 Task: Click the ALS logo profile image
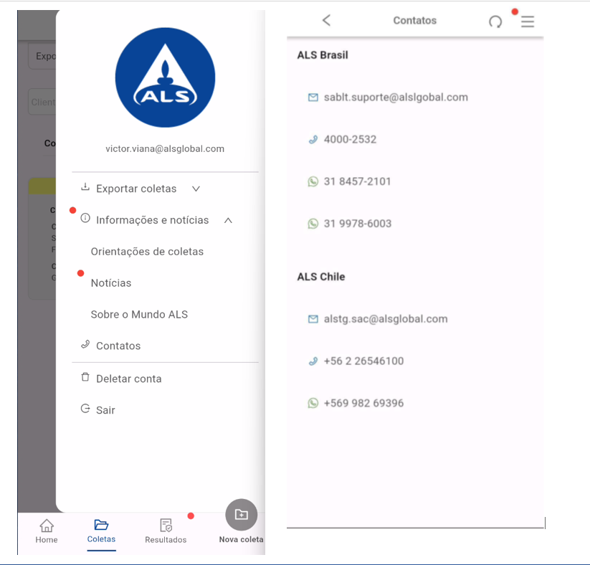[x=165, y=77]
